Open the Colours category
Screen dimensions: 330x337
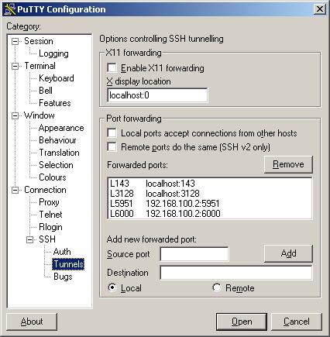click(53, 177)
